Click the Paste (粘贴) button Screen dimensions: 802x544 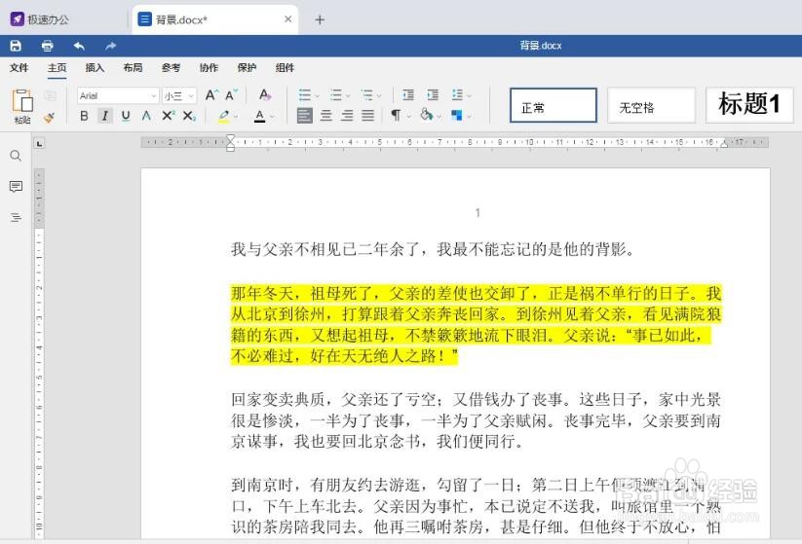[22, 106]
